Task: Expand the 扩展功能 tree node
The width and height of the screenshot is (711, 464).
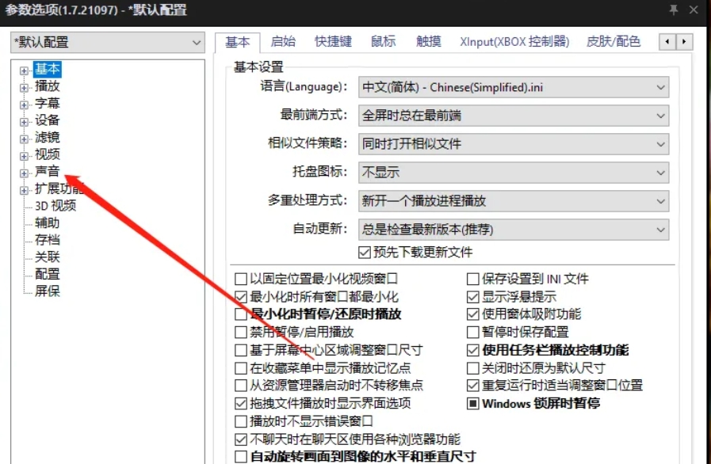Action: point(24,189)
